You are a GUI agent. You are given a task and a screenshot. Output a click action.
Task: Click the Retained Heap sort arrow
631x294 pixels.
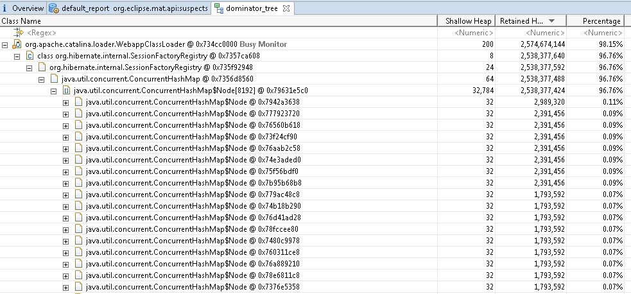click(x=551, y=21)
